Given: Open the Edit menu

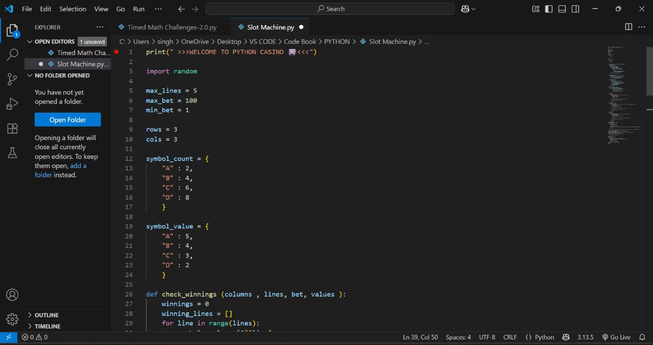Looking at the screenshot, I should pos(46,9).
